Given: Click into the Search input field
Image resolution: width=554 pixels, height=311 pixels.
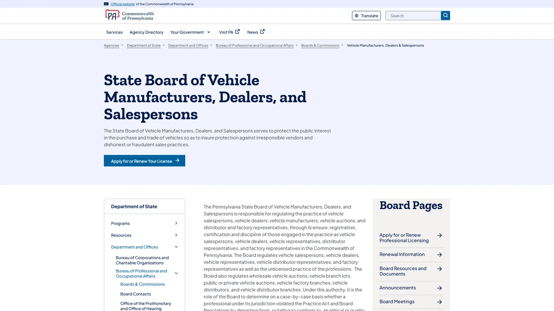Looking at the screenshot, I should click(413, 16).
